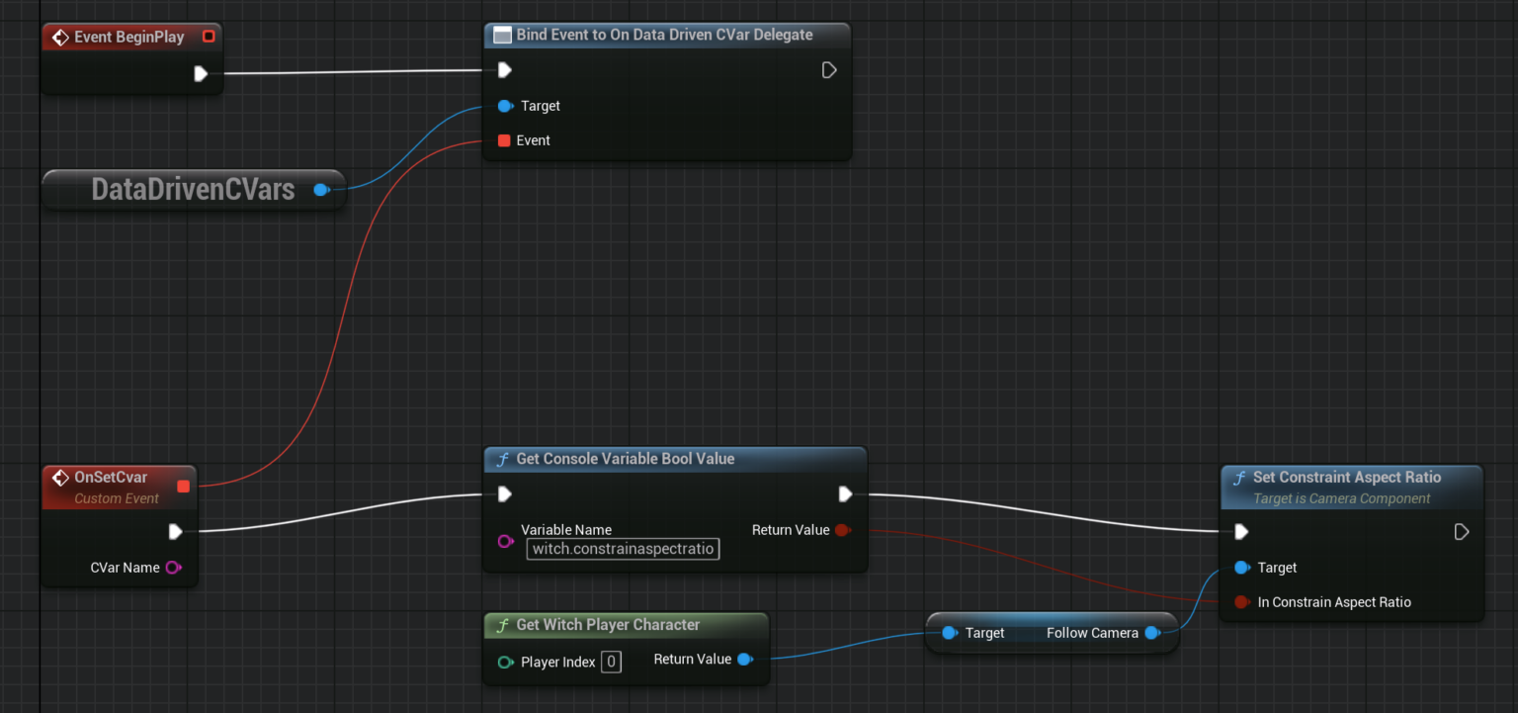Image resolution: width=1518 pixels, height=713 pixels.
Task: Click the Return Value pin on Get Console Variable Bool Value
Action: click(843, 530)
